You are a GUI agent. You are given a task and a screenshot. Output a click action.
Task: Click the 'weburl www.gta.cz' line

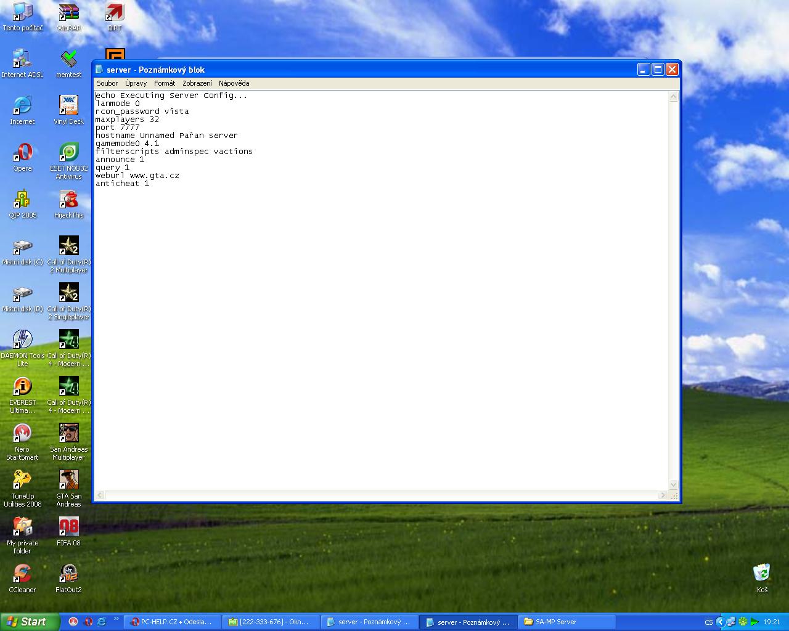137,176
